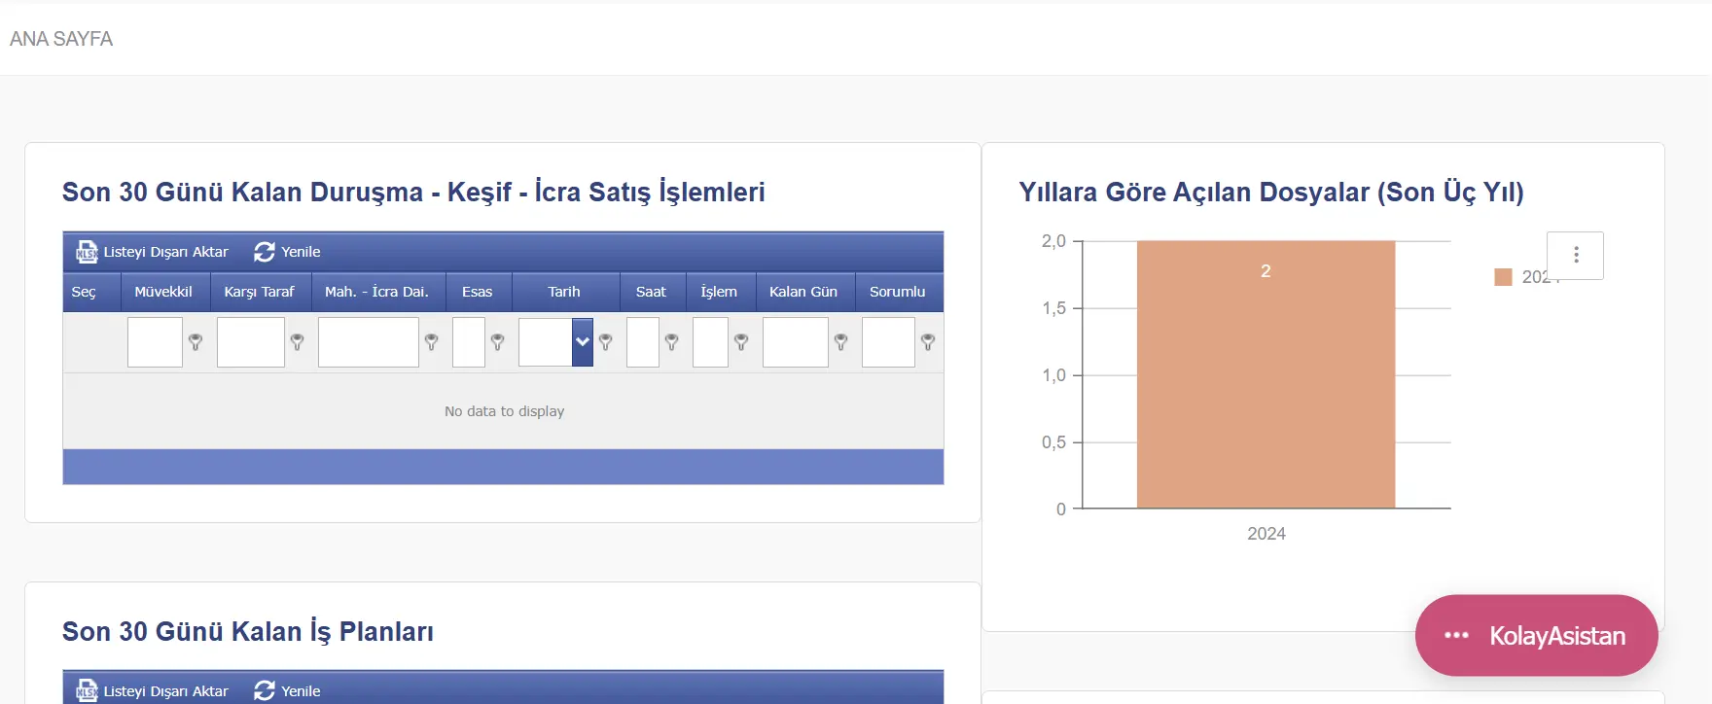Click filter icon for Mah. - İcra Dai. column
Image resolution: width=1712 pixels, height=704 pixels.
[x=432, y=342]
